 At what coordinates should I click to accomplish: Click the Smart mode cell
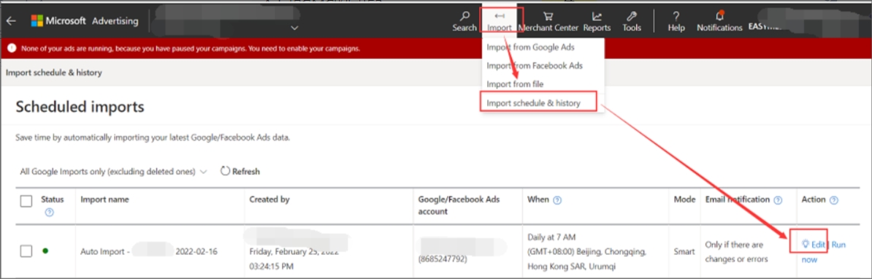[x=684, y=252]
